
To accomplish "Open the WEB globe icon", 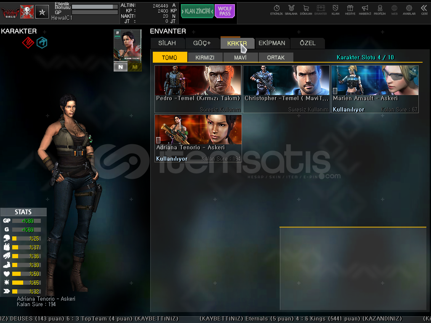I will click(x=394, y=10).
